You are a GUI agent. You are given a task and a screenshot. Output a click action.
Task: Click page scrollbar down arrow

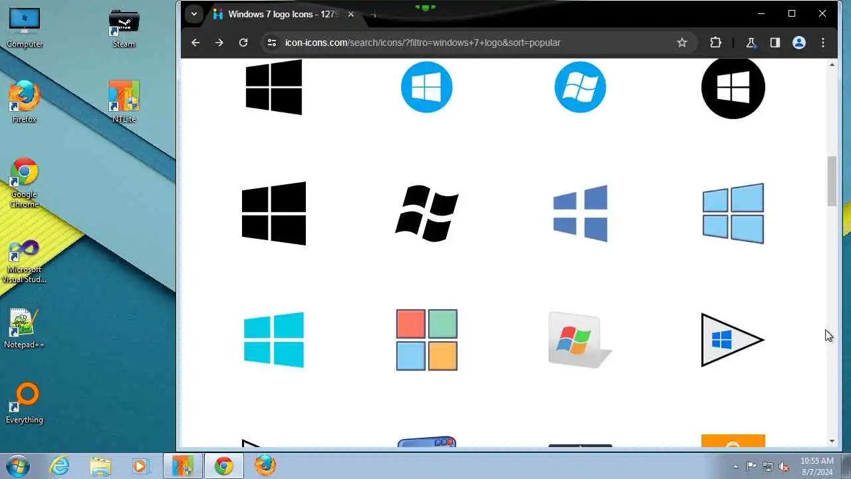(x=832, y=441)
